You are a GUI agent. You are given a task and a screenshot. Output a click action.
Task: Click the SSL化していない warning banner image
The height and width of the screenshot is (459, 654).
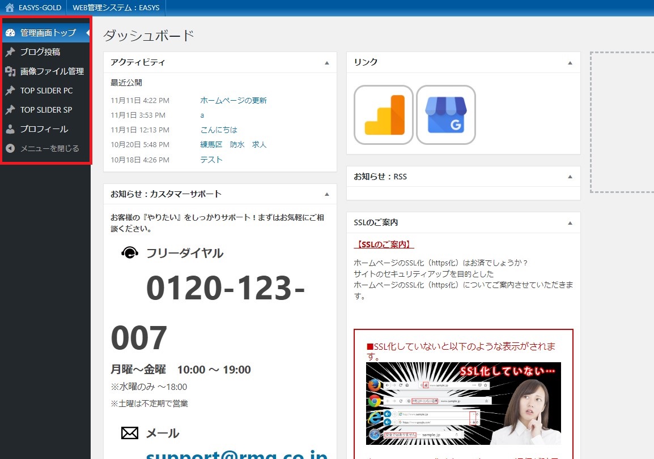463,404
